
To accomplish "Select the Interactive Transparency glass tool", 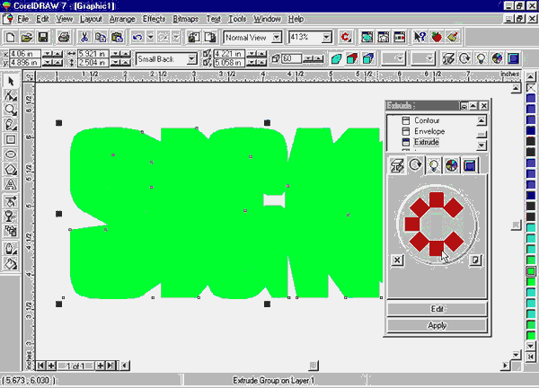I will [11, 216].
